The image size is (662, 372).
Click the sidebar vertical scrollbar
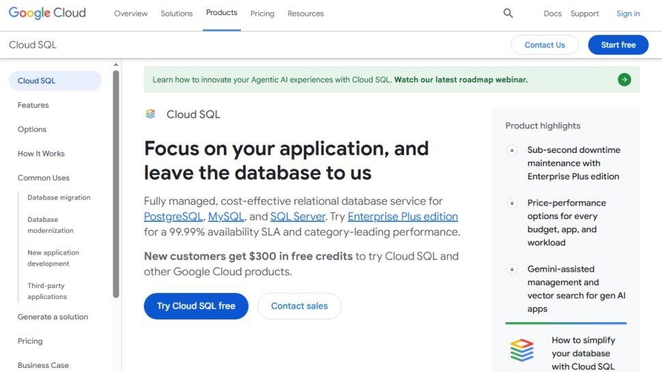click(116, 184)
